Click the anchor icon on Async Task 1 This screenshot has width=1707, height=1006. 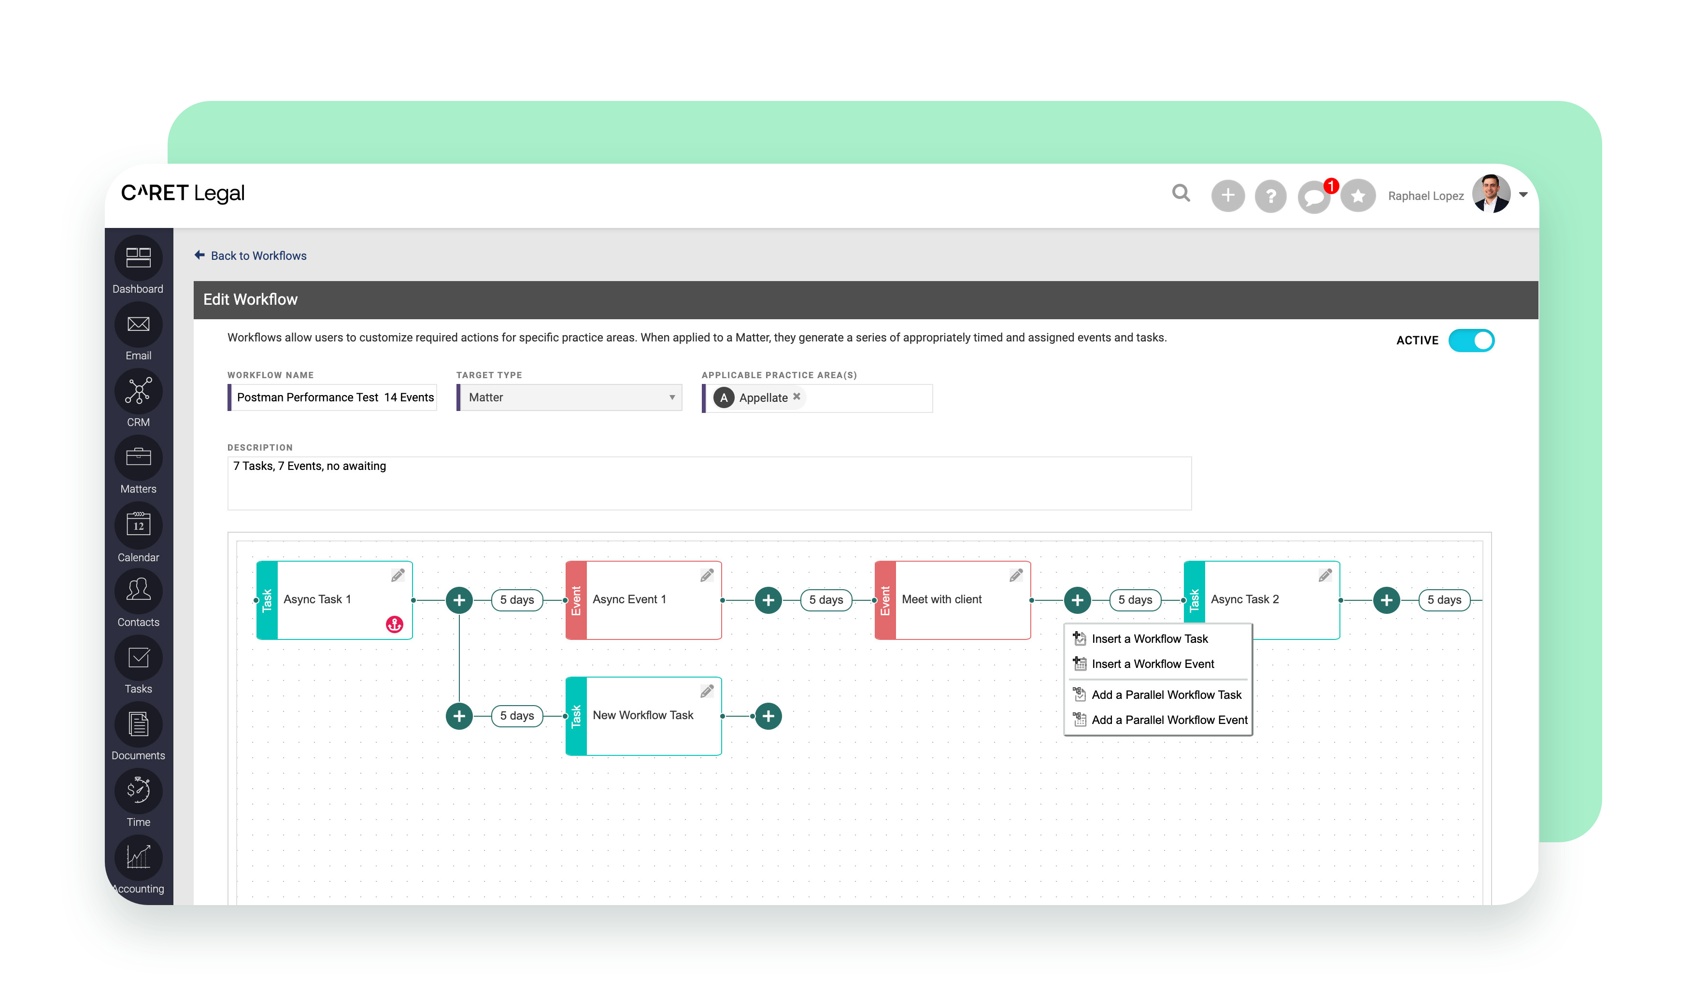pyautogui.click(x=395, y=624)
